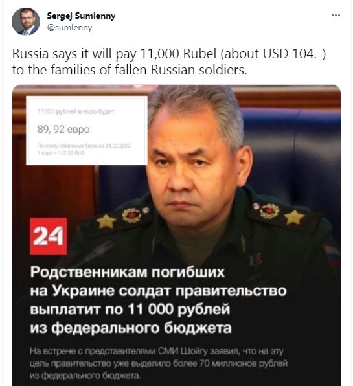353x386 pixels.
Task: Click the 11000 рублей в евро query text
Action: (x=76, y=111)
